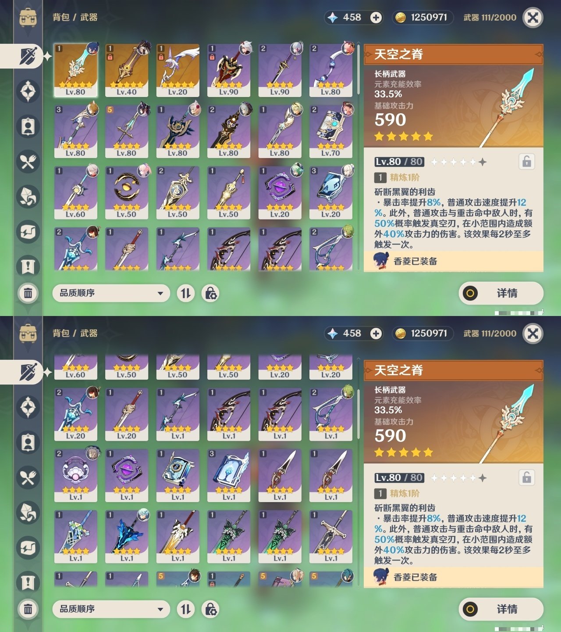The width and height of the screenshot is (561, 632).
Task: Toggle the 天空之脊 lock icon in upper detail panel
Action: (x=526, y=162)
